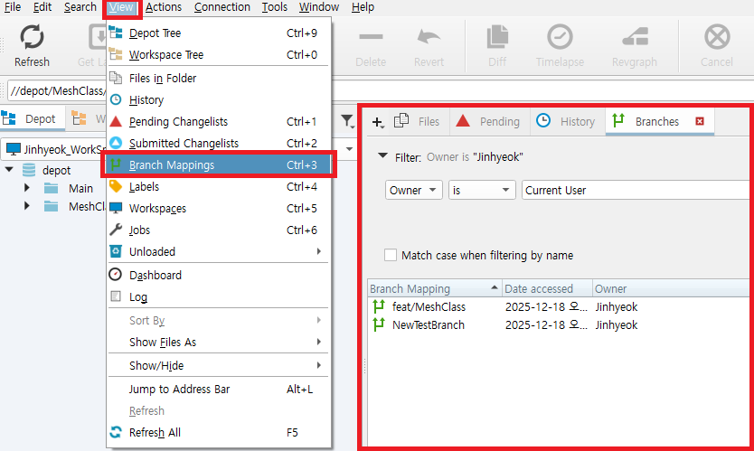Click the Diff toolbar icon
Image resolution: width=754 pixels, height=451 pixels.
pyautogui.click(x=497, y=37)
